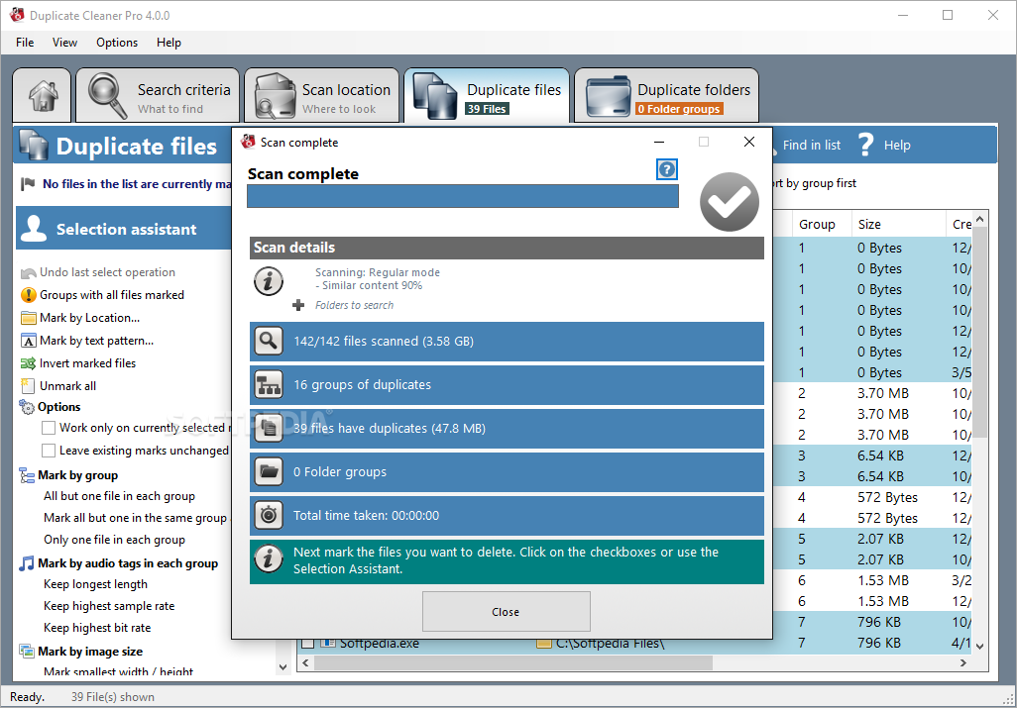Image resolution: width=1017 pixels, height=708 pixels.
Task: Click the 0 Folder groups orange badge
Action: (678, 109)
